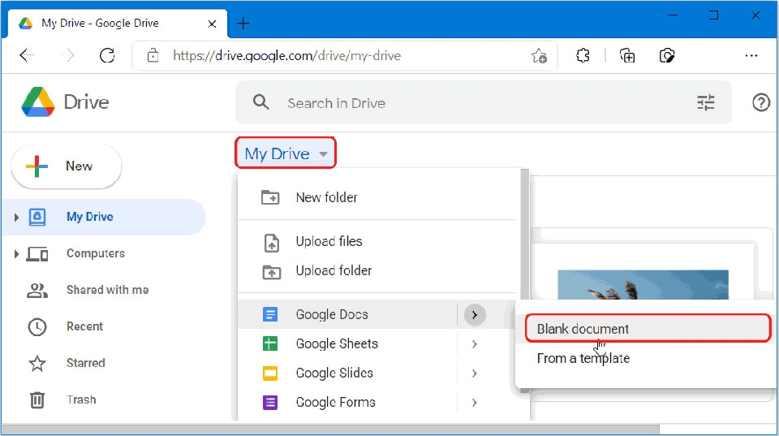This screenshot has height=436, width=779.
Task: Select the My Drive - Google Drive tab
Action: 117,24
